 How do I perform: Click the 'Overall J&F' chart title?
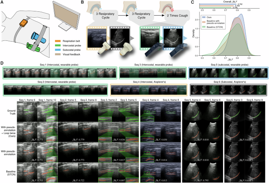pyautogui.click(x=231, y=2)
